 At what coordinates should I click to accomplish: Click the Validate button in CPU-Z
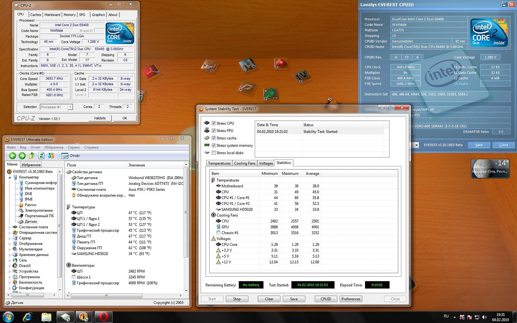[x=100, y=118]
